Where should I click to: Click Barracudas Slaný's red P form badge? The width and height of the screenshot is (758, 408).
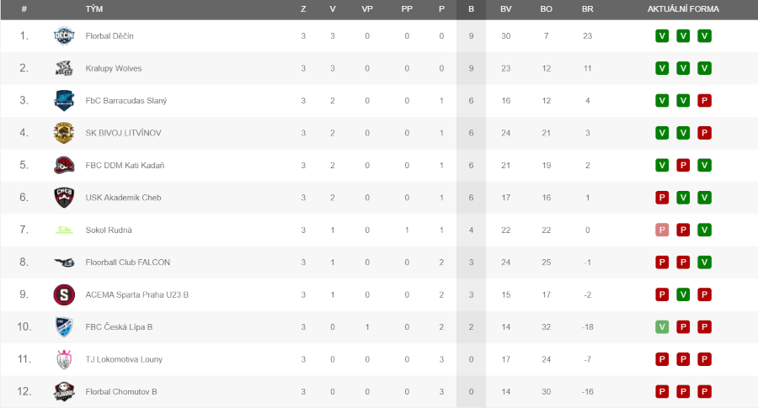coord(704,100)
